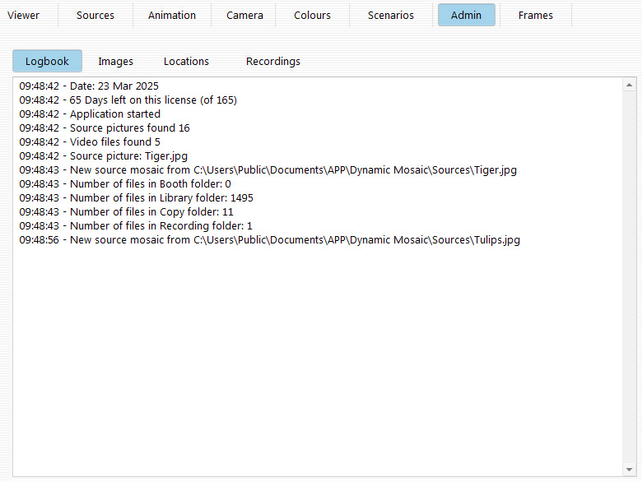Switch to the Viewer tab
This screenshot has height=482, width=642.
pyautogui.click(x=24, y=15)
